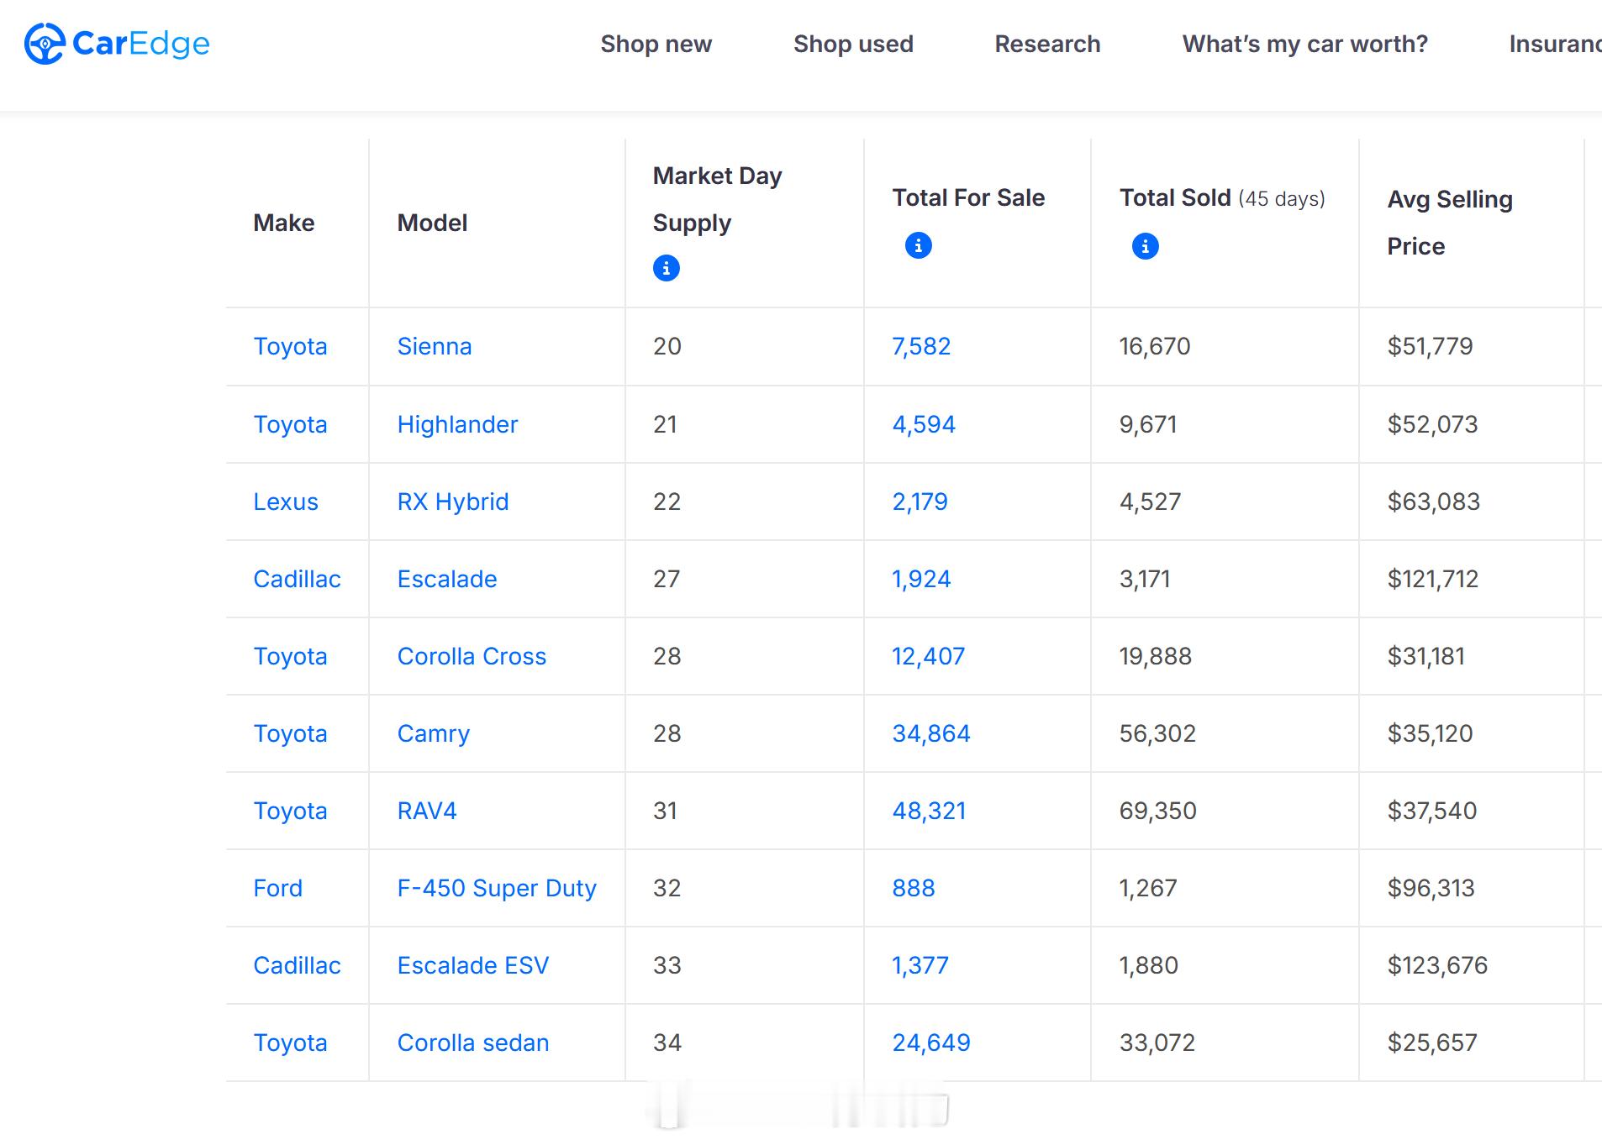Click Total Sold column header
Viewport: 1602px width, 1145px height.
[x=1222, y=197]
